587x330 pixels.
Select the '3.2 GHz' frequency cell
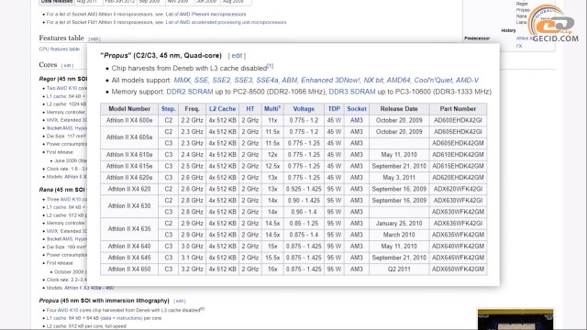[x=192, y=269]
